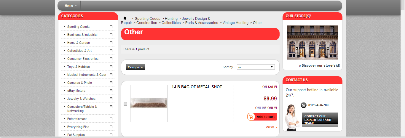405x138 pixels.
Task: Tick the compare checkbox for metal shot
Action: 125,104
